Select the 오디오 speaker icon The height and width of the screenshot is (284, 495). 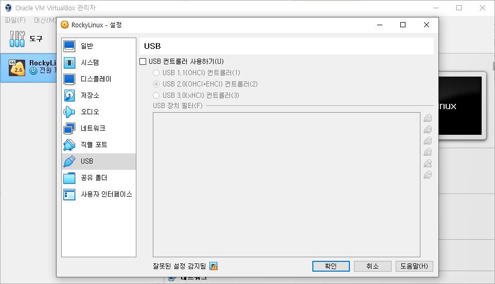tap(69, 112)
